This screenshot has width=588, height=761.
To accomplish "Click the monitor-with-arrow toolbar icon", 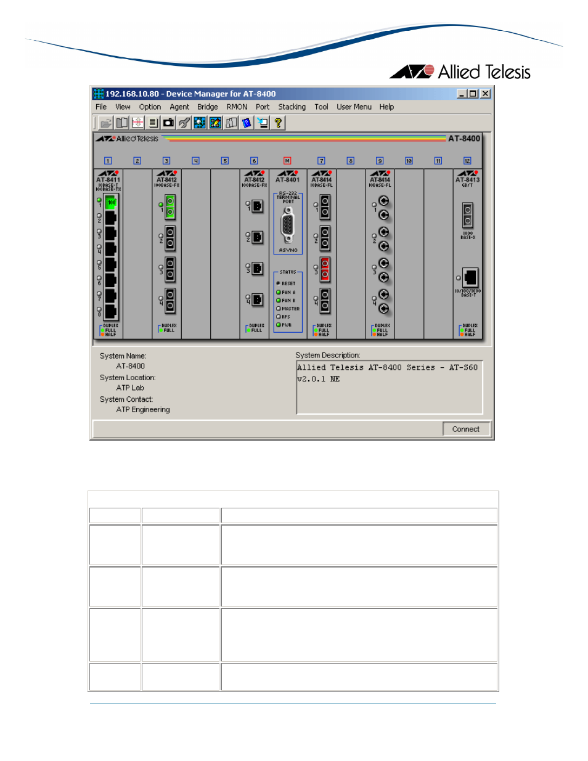I will coord(263,123).
